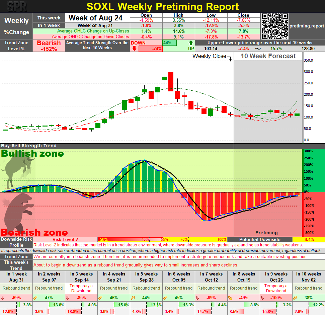This screenshot has width=325, height=315.
Task: Click the up arrow beside 45% for Oct 05
Action: click(165, 298)
